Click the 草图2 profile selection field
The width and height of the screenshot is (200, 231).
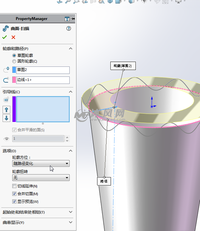[x=43, y=70]
